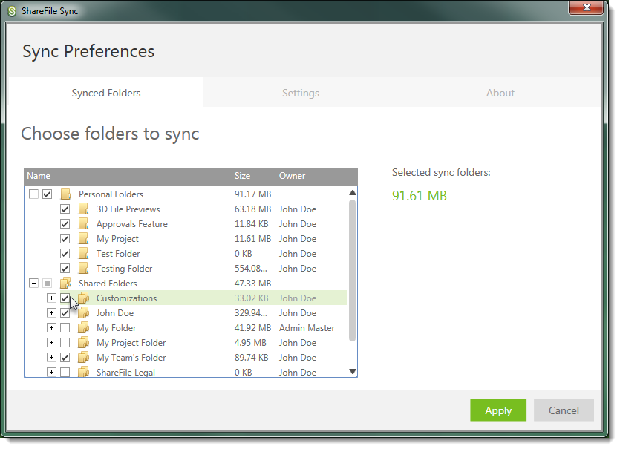The width and height of the screenshot is (620, 449).
Task: Click the ShareFile Legal folder icon
Action: (83, 372)
